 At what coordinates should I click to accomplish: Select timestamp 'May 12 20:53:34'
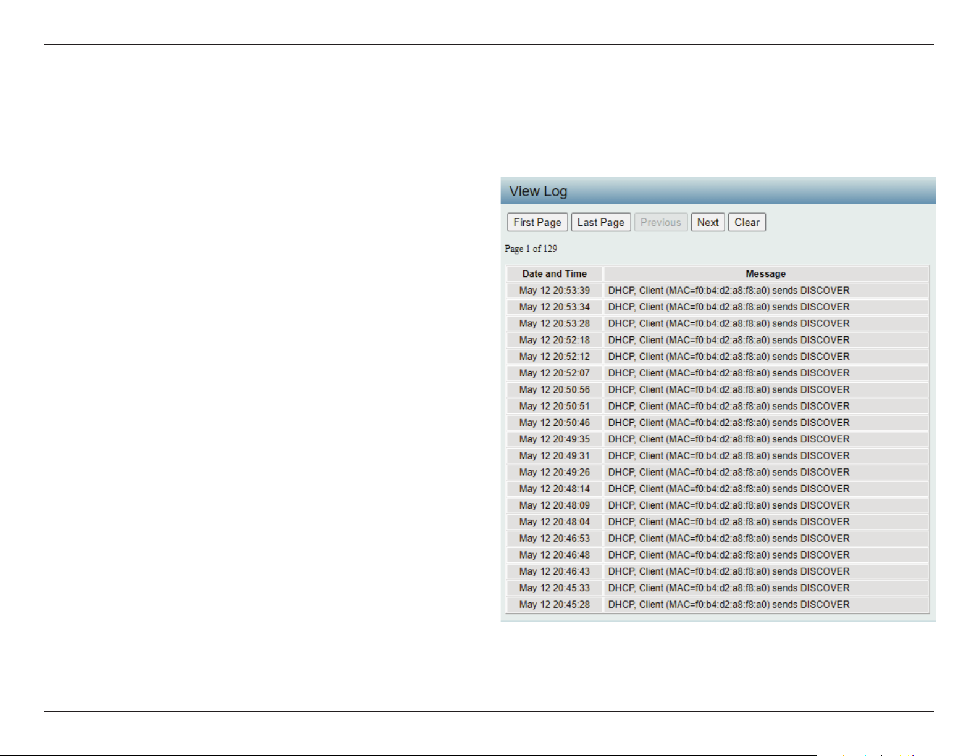coord(555,307)
